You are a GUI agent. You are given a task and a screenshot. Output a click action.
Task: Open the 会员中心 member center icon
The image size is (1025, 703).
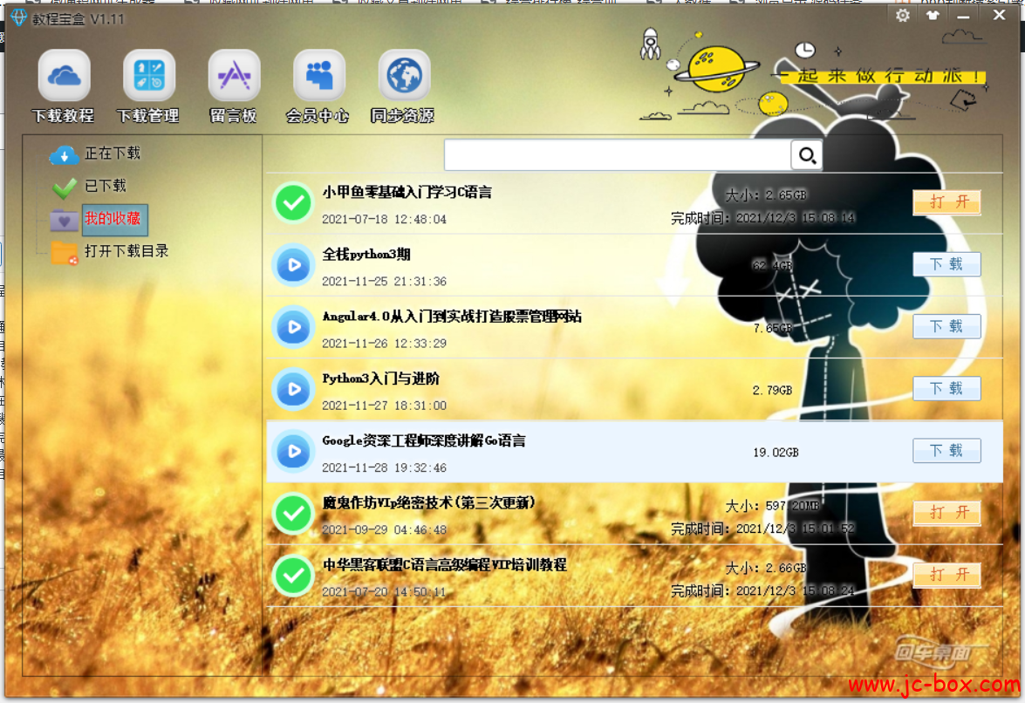coord(318,76)
